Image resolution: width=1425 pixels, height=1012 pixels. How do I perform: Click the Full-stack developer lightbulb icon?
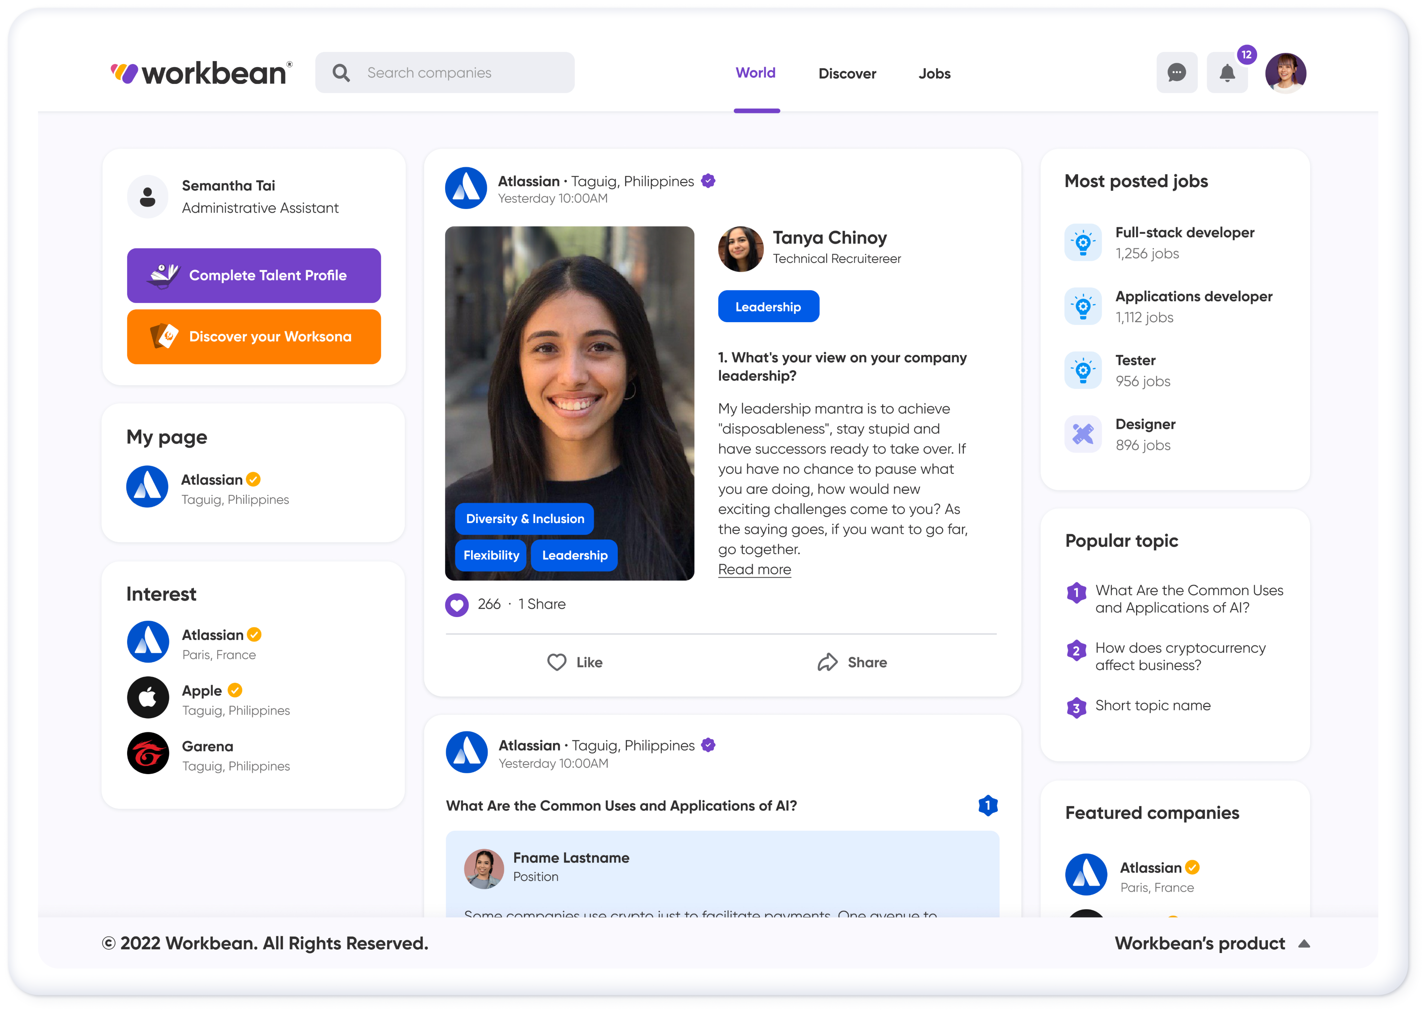click(x=1083, y=243)
